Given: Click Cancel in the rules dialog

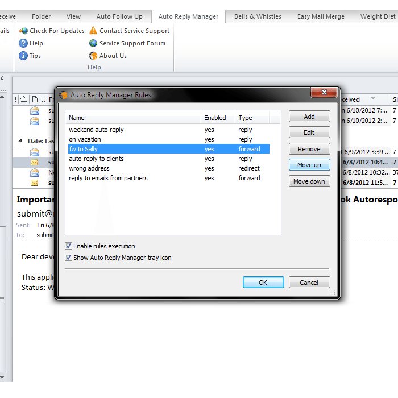Looking at the screenshot, I should pyautogui.click(x=309, y=283).
